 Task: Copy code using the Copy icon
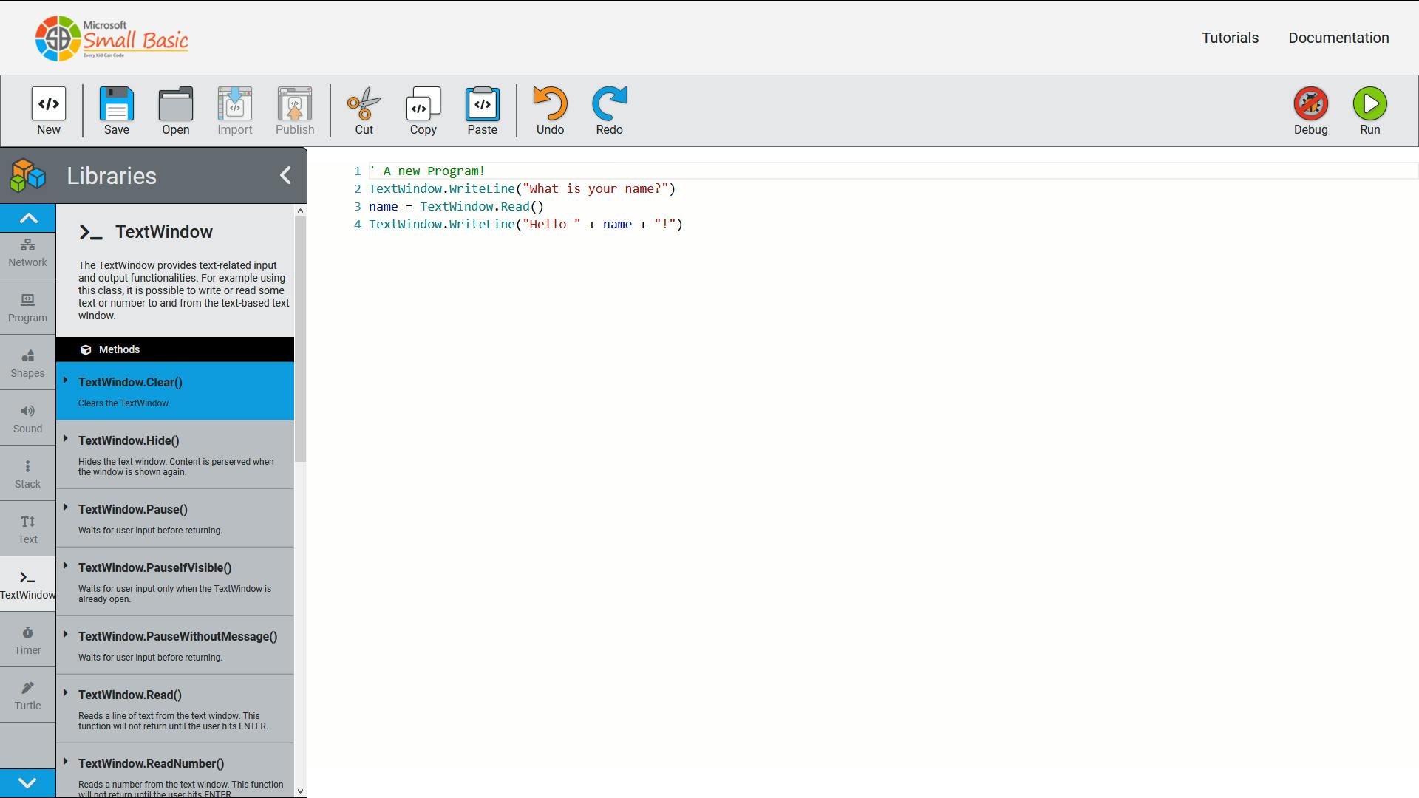pos(423,109)
